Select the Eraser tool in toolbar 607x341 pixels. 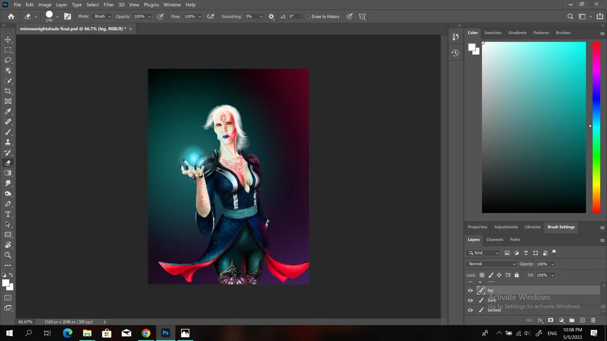click(x=8, y=163)
